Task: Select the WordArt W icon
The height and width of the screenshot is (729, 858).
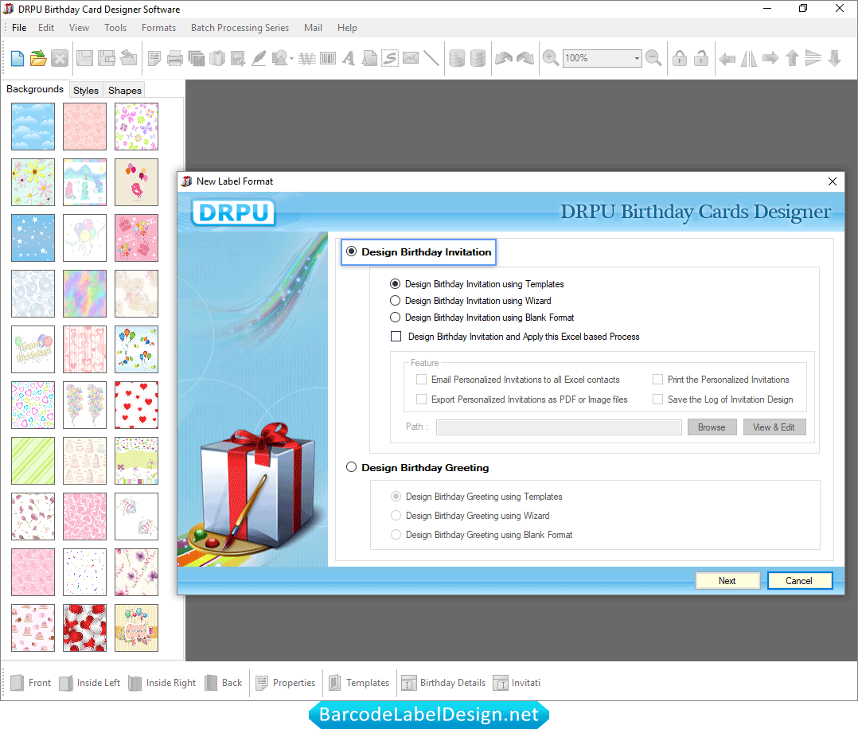Action: [307, 58]
